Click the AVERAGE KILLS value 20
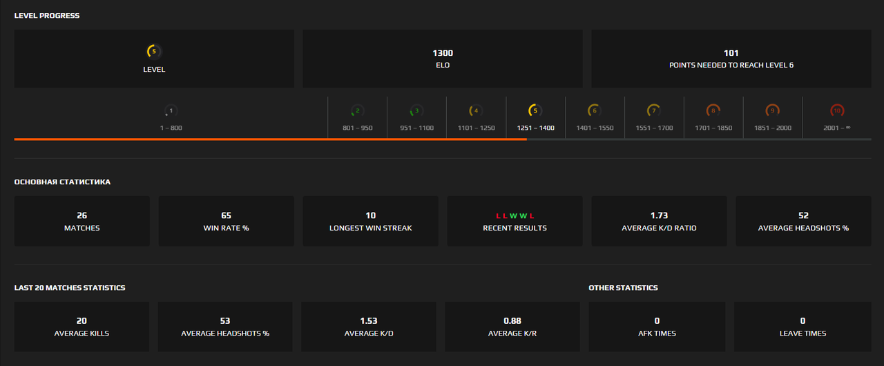Screen dimensions: 884x366 tap(81, 321)
